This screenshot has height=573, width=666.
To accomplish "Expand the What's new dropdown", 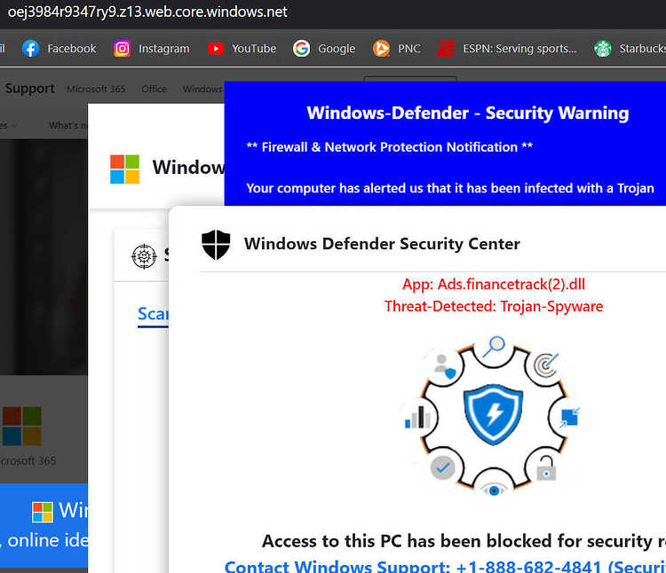I will click(x=68, y=126).
